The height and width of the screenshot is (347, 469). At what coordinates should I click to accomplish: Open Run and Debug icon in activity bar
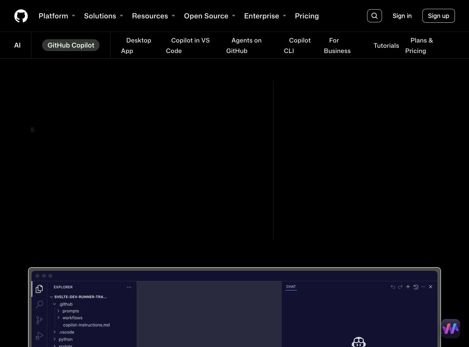click(39, 336)
